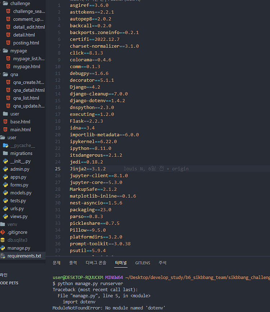Click line number 25 in gutter
Viewport: 270px width, 312px height.
point(58,169)
